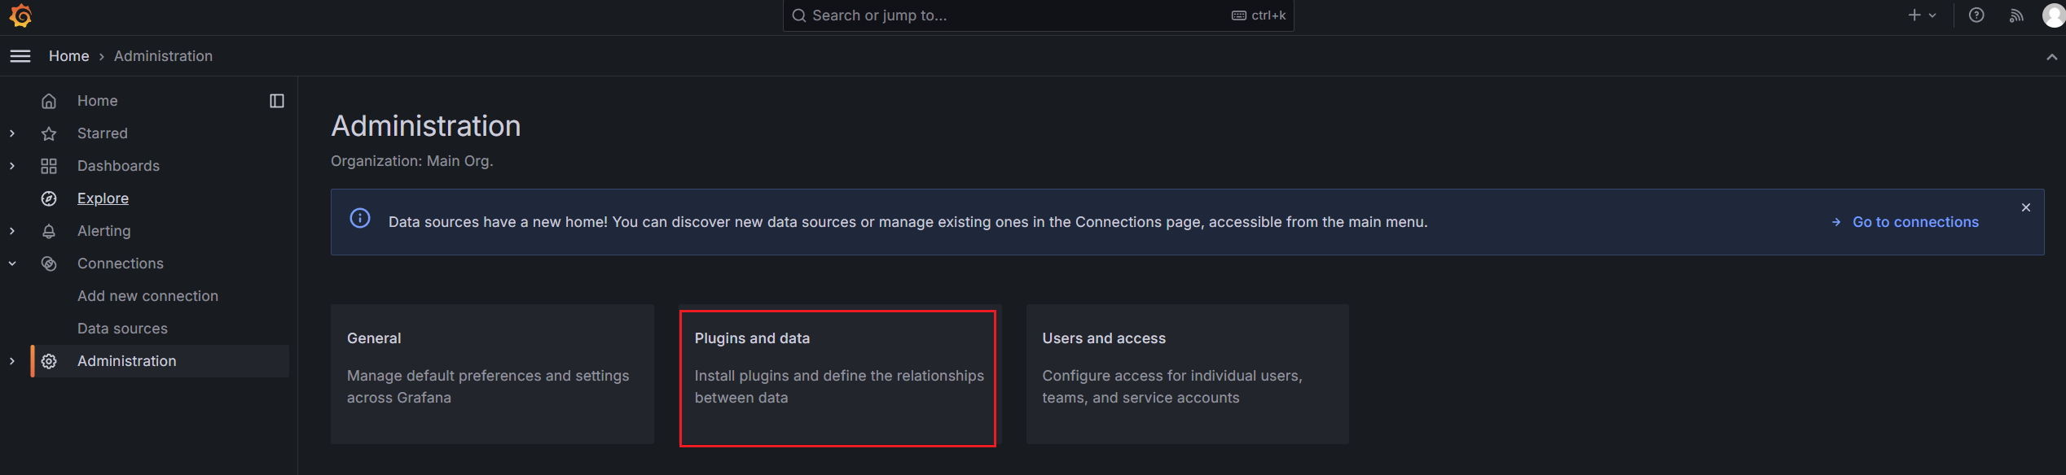Image resolution: width=2066 pixels, height=475 pixels.
Task: Click Home in the breadcrumb
Action: 68,56
